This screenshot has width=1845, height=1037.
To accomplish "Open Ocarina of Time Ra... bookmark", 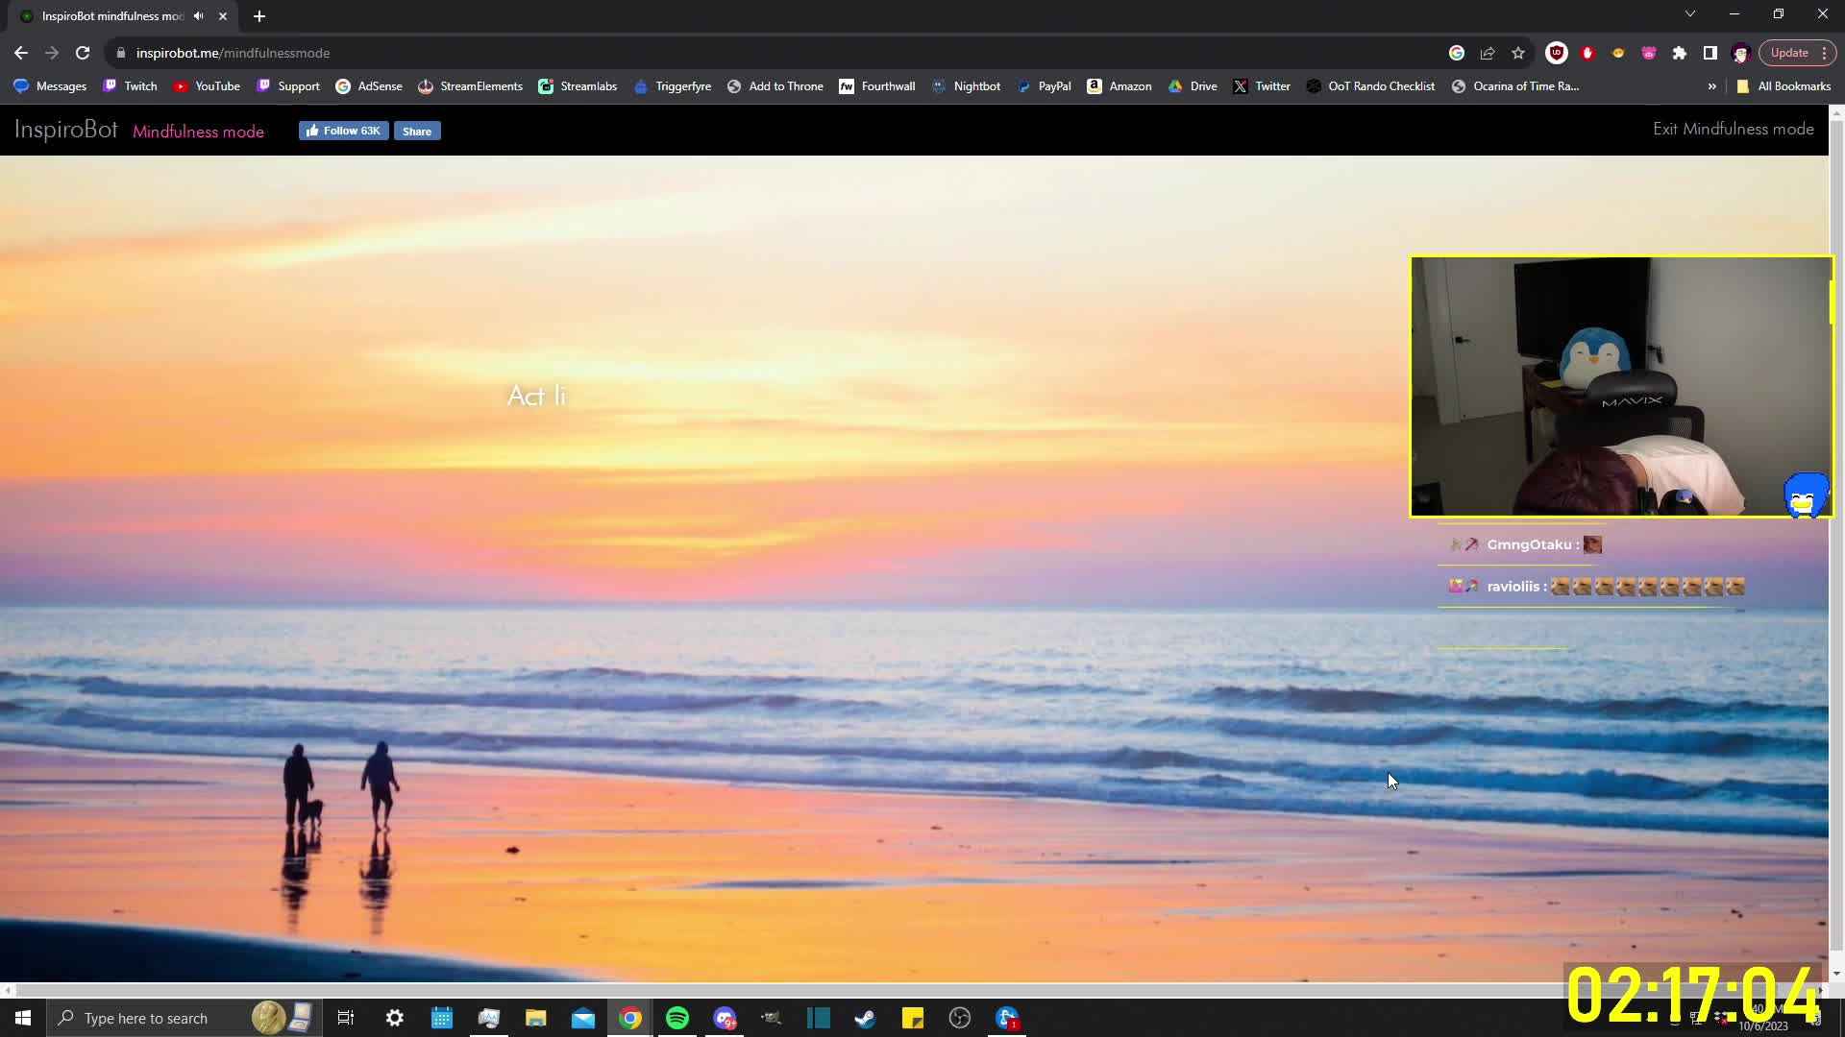I will [x=1515, y=86].
